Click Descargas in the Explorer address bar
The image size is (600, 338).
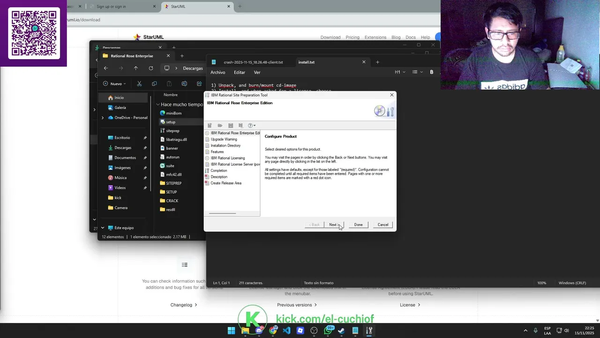coord(193,68)
